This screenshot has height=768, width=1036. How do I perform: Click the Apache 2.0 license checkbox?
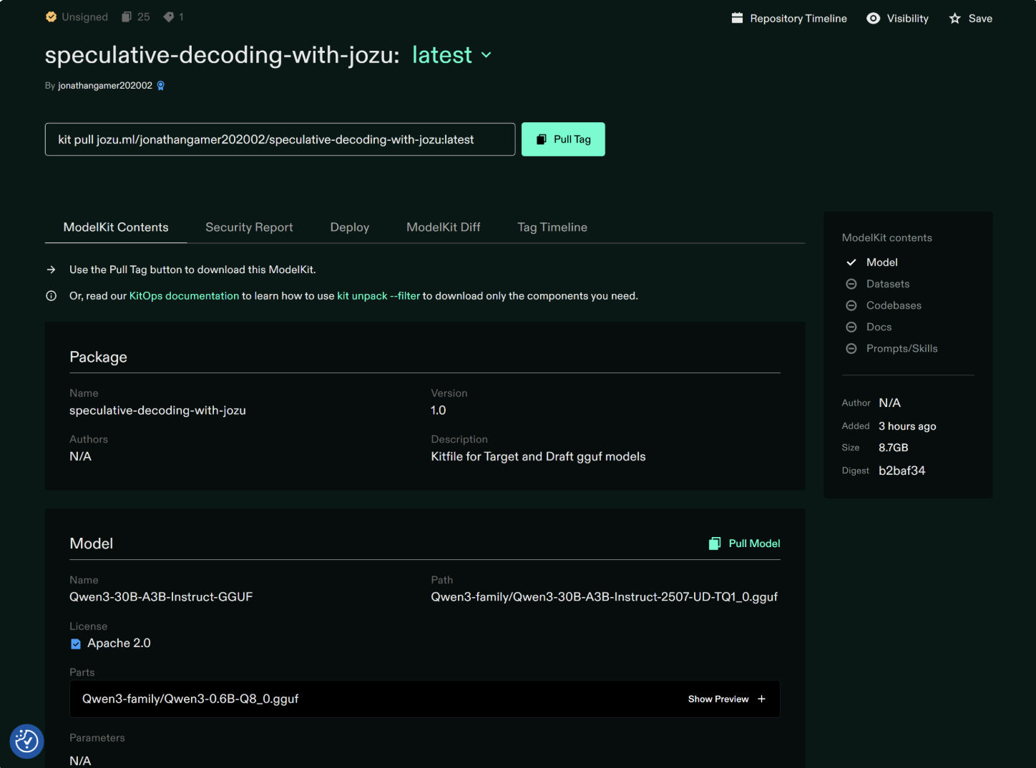[76, 644]
